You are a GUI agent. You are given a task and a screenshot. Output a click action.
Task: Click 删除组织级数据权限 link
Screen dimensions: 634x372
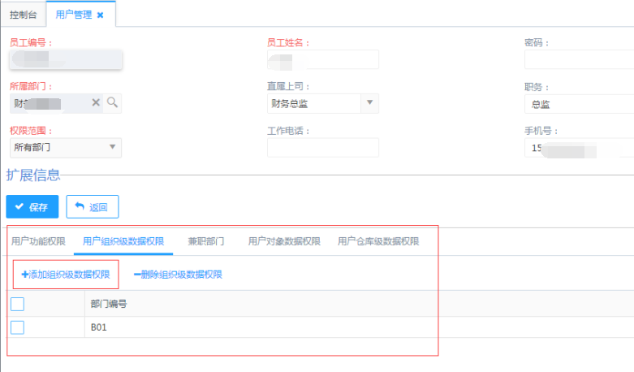tap(178, 275)
